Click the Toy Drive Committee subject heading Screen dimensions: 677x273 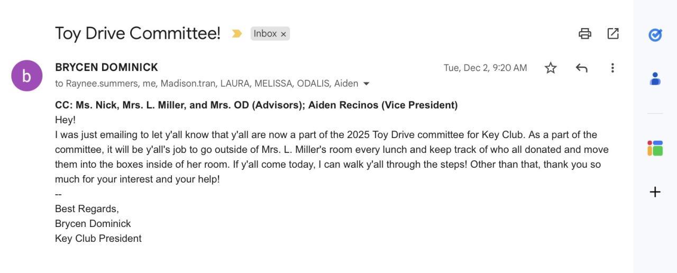[138, 33]
